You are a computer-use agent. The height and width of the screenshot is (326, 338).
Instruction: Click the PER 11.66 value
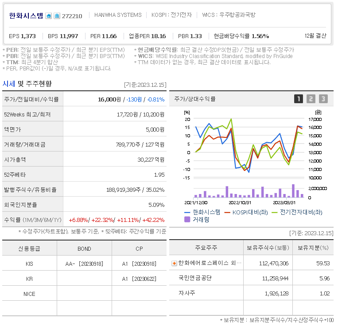(104, 36)
